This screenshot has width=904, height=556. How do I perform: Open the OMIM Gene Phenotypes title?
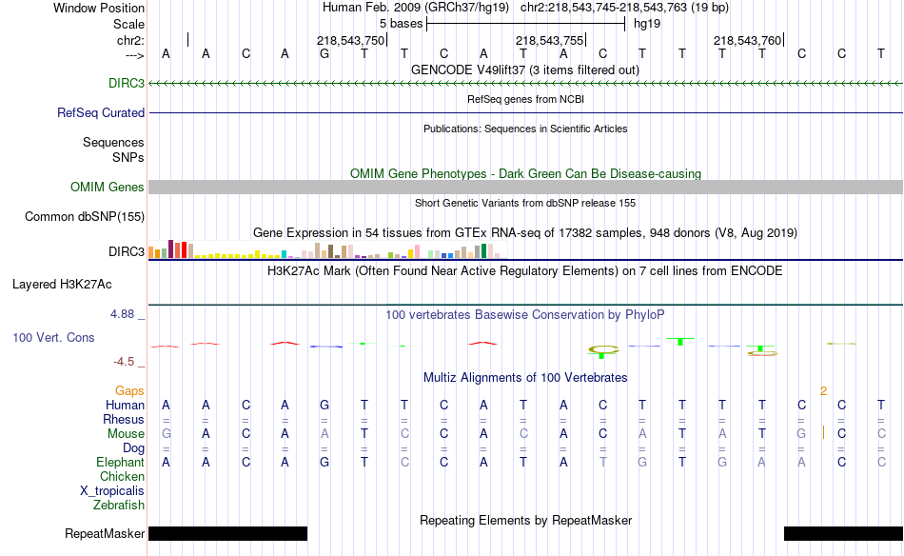pyautogui.click(x=525, y=173)
